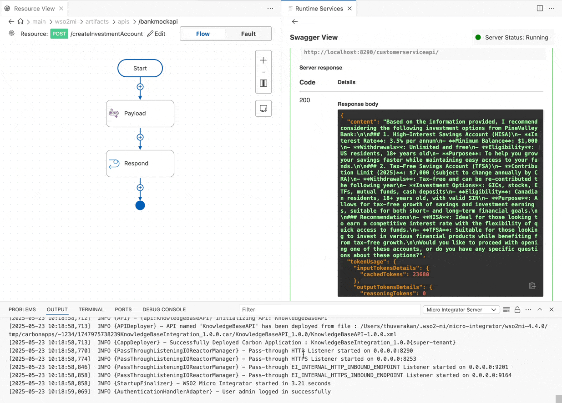
Task: Click the Server Status: Running indicator
Action: [512, 38]
